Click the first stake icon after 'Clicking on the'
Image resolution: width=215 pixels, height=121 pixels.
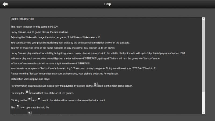pyautogui.click(x=30, y=100)
